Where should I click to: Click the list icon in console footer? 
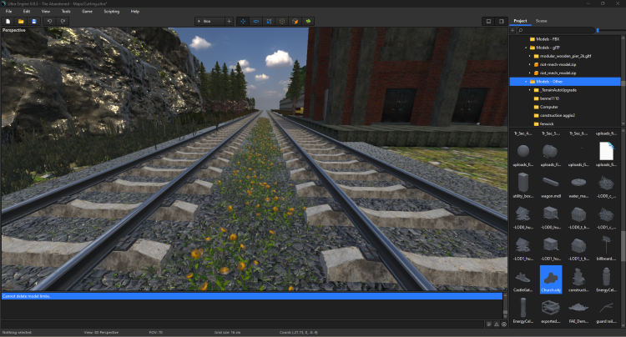[x=489, y=324]
